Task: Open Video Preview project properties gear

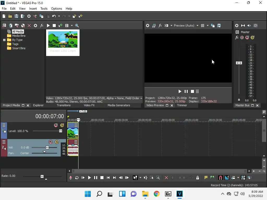Action: [x=148, y=26]
